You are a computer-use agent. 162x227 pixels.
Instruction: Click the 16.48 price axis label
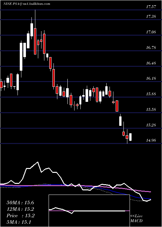point(151,63)
